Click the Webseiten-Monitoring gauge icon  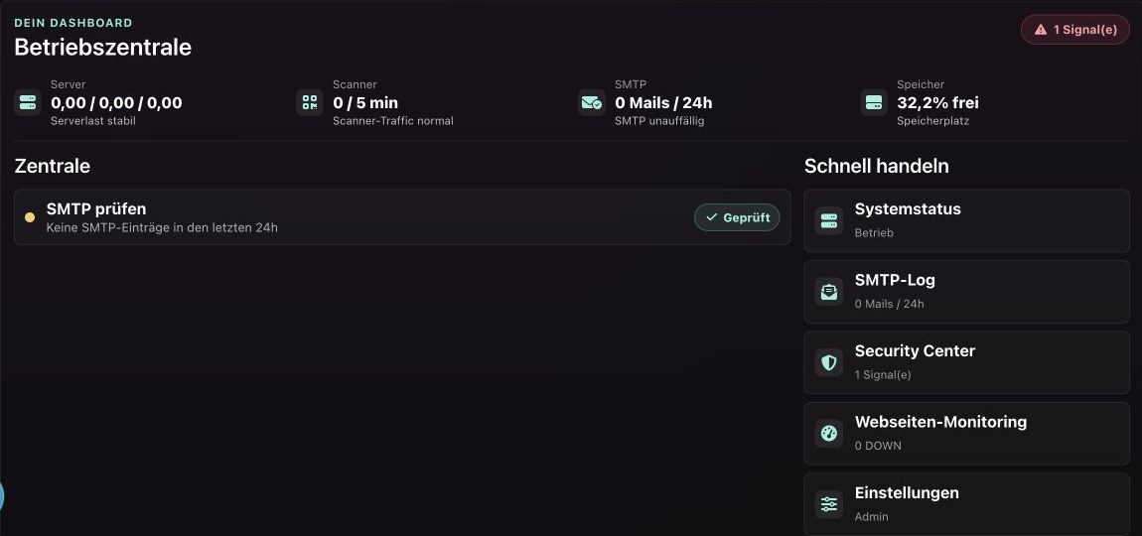point(829,434)
